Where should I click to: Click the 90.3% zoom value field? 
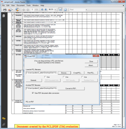point(51,10)
